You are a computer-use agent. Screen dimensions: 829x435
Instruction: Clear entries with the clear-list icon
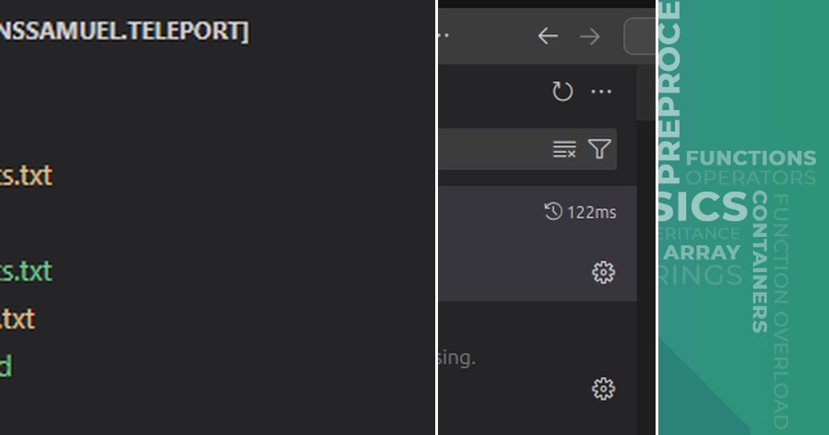(564, 149)
